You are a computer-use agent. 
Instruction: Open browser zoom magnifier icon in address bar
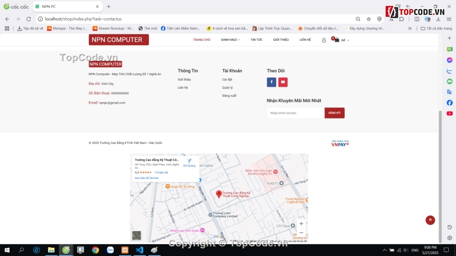358,19
